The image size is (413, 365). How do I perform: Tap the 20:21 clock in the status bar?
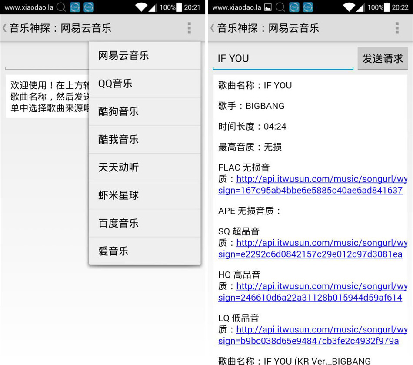(192, 7)
